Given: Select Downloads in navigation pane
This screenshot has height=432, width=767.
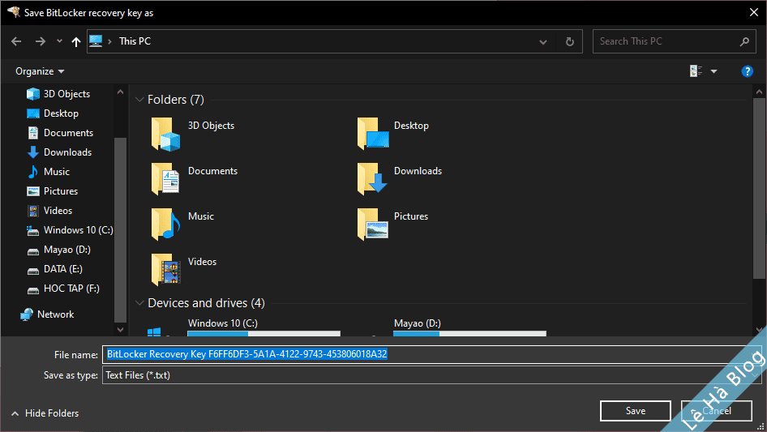Looking at the screenshot, I should pos(60,152).
